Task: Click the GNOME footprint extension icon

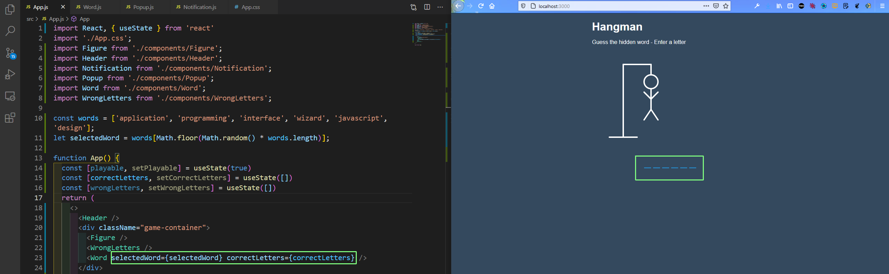Action: tap(857, 6)
